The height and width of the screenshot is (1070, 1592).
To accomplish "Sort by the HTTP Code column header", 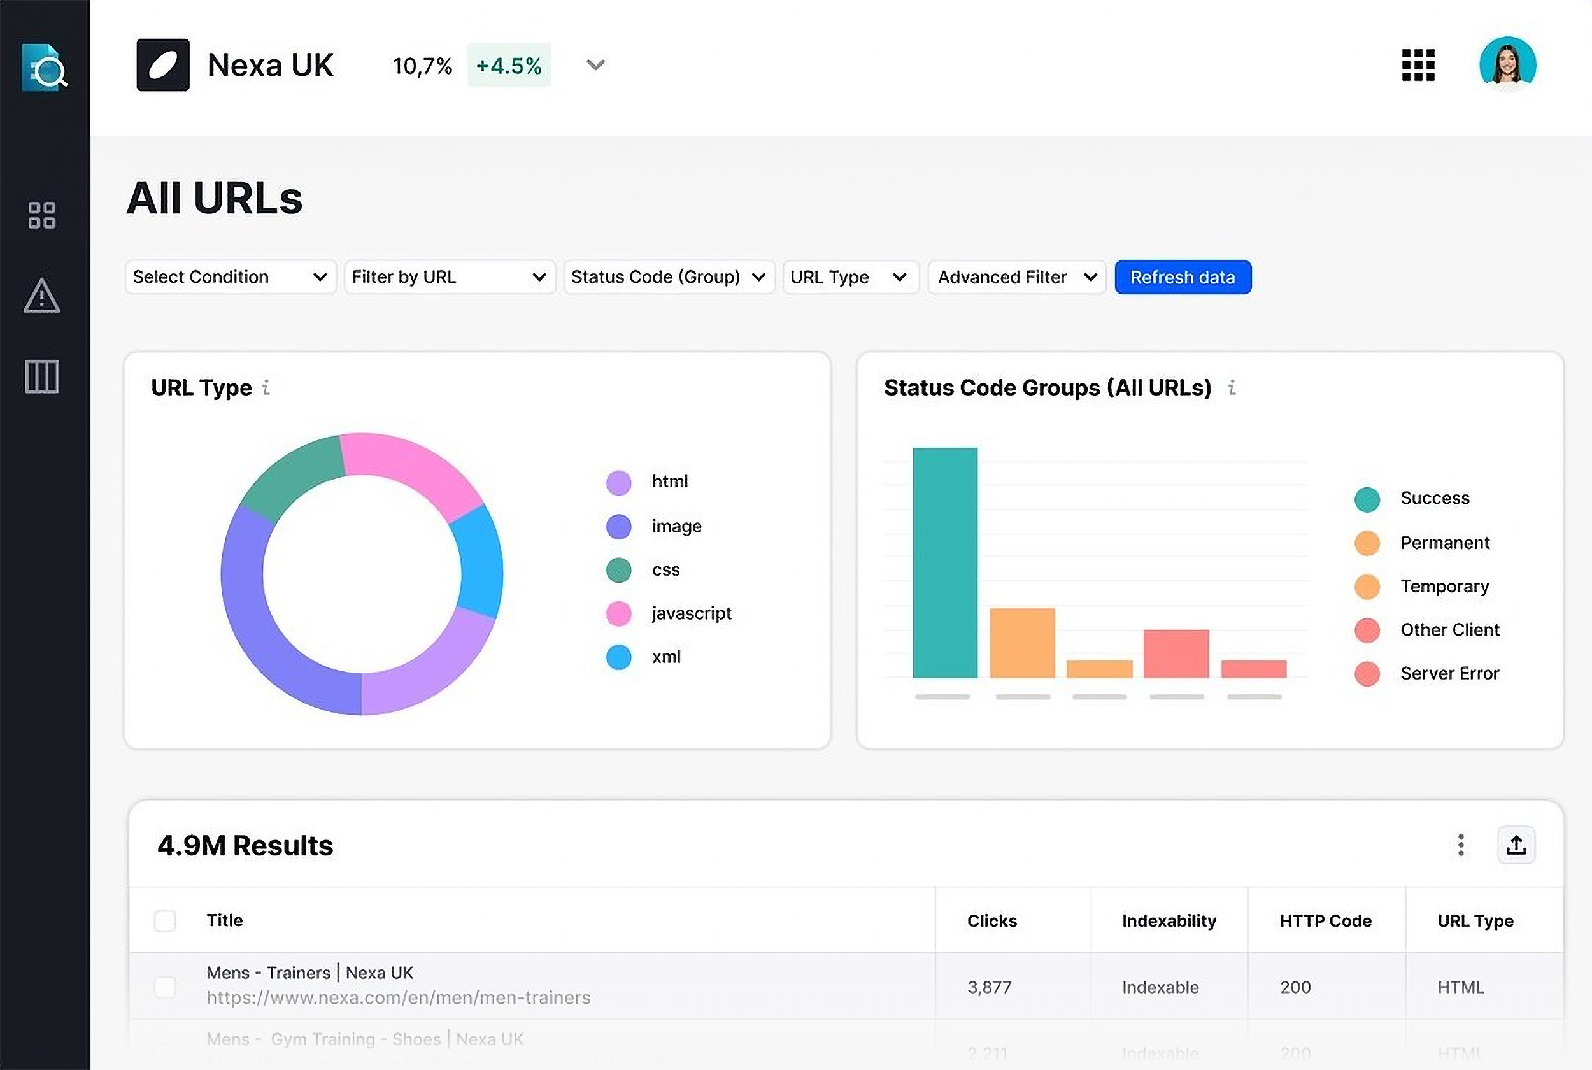I will click(1325, 920).
